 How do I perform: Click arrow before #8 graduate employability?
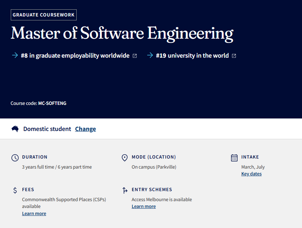coord(15,55)
